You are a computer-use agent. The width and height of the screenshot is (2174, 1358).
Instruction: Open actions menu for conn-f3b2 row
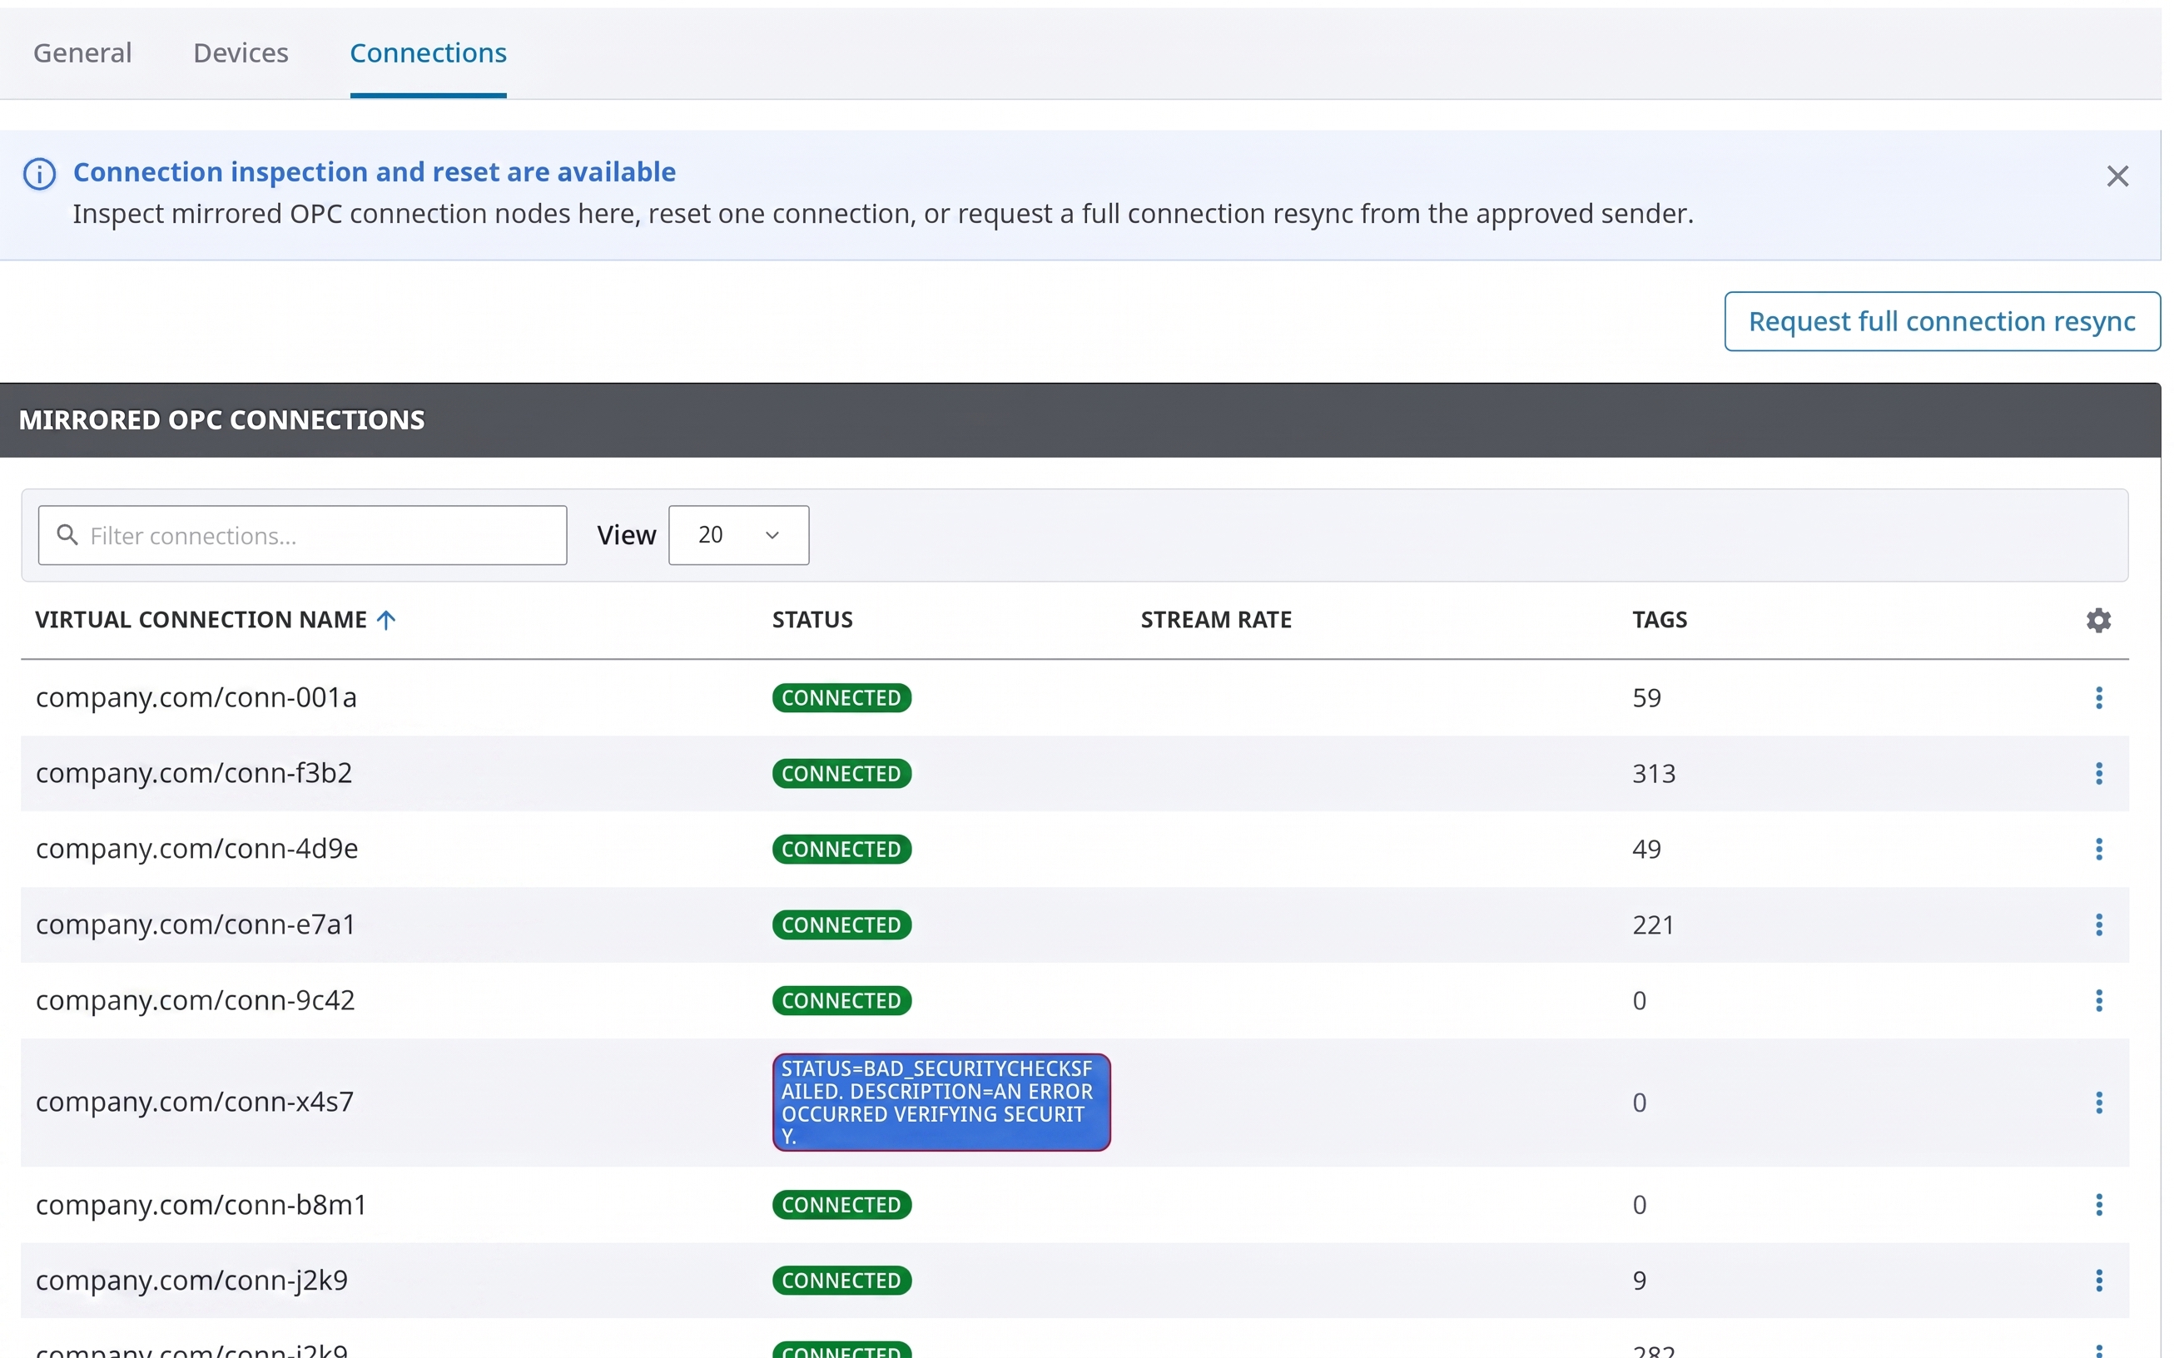click(x=2098, y=773)
